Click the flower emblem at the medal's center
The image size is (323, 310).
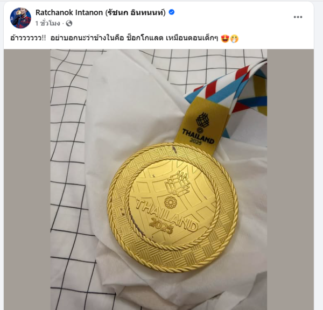[171, 202]
